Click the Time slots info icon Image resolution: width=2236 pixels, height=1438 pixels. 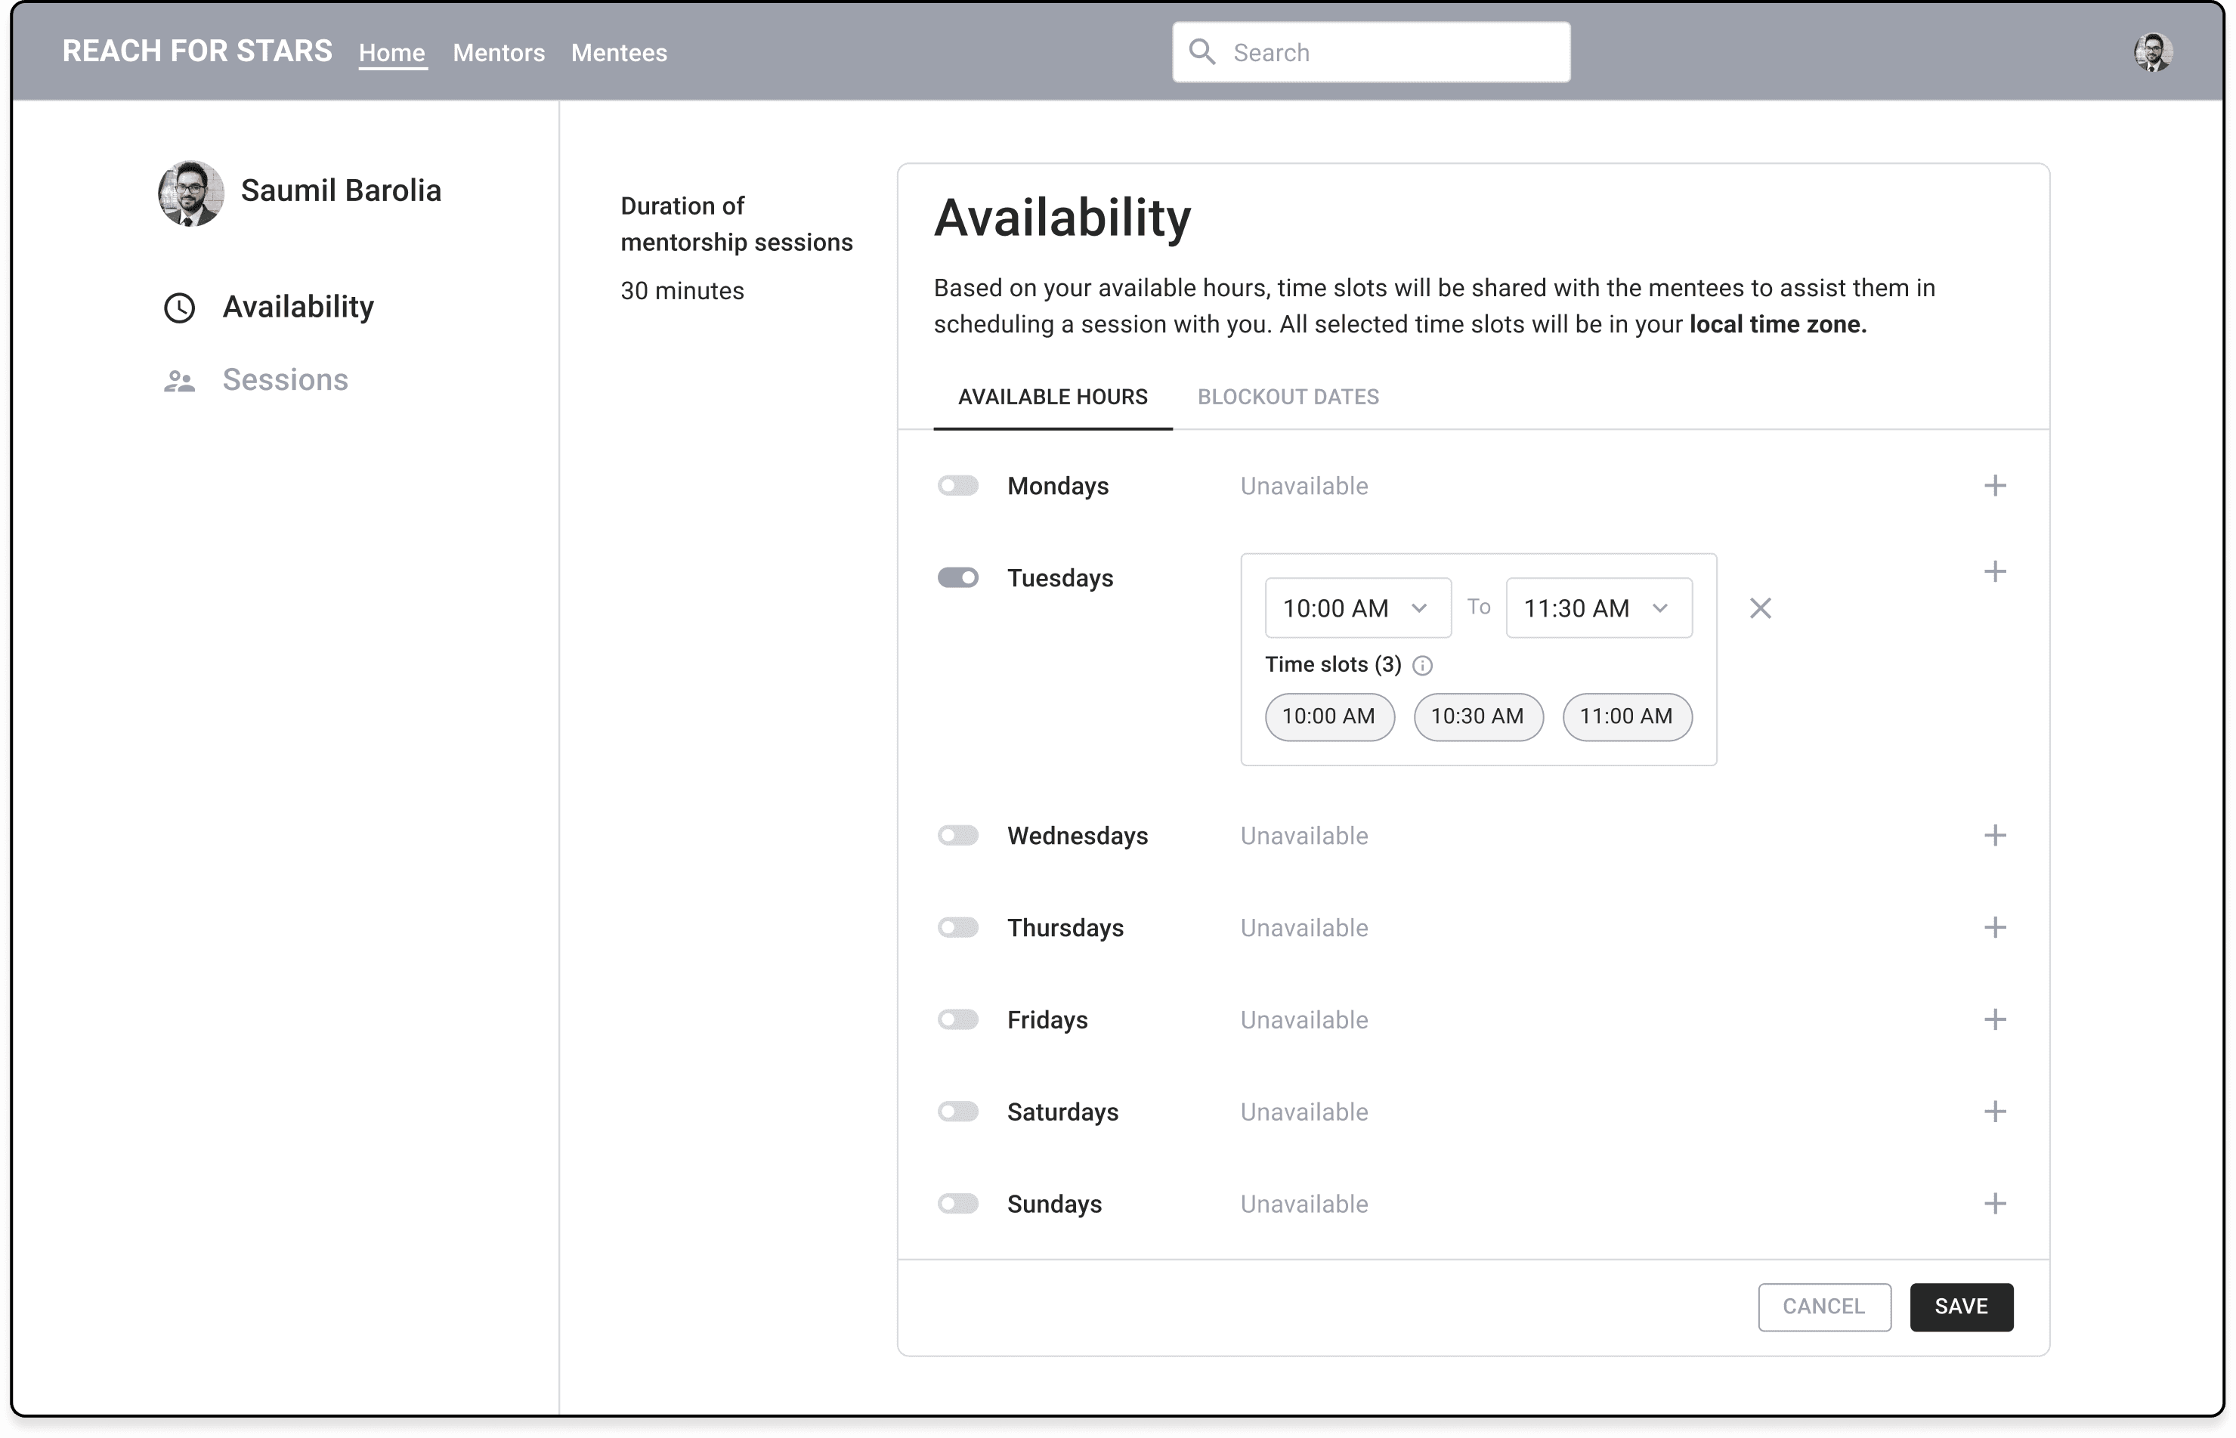click(x=1422, y=665)
